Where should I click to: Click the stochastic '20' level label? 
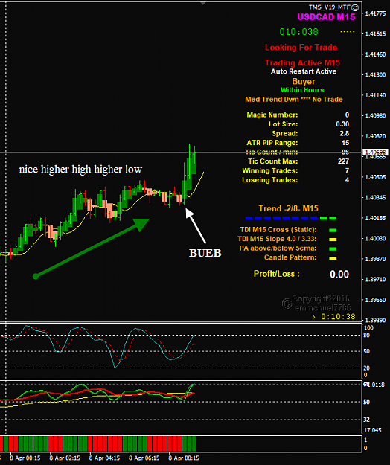(367, 368)
